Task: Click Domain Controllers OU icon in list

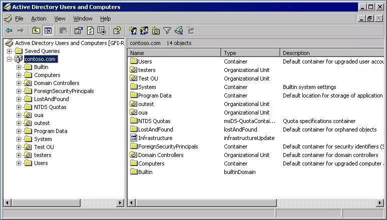Action: [x=134, y=154]
